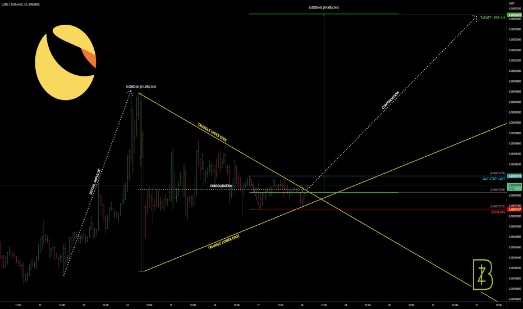The width and height of the screenshot is (523, 309).
Task: Click the 0.00020000 price axis value
Action: pyautogui.click(x=515, y=71)
